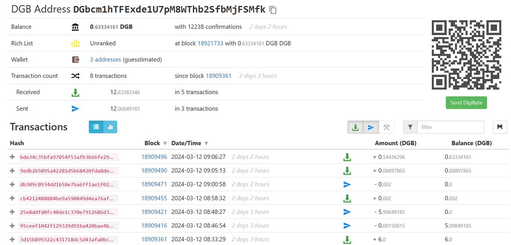The width and height of the screenshot is (511, 245).
Task: Toggle mined transactions hammer filter
Action: [x=386, y=127]
